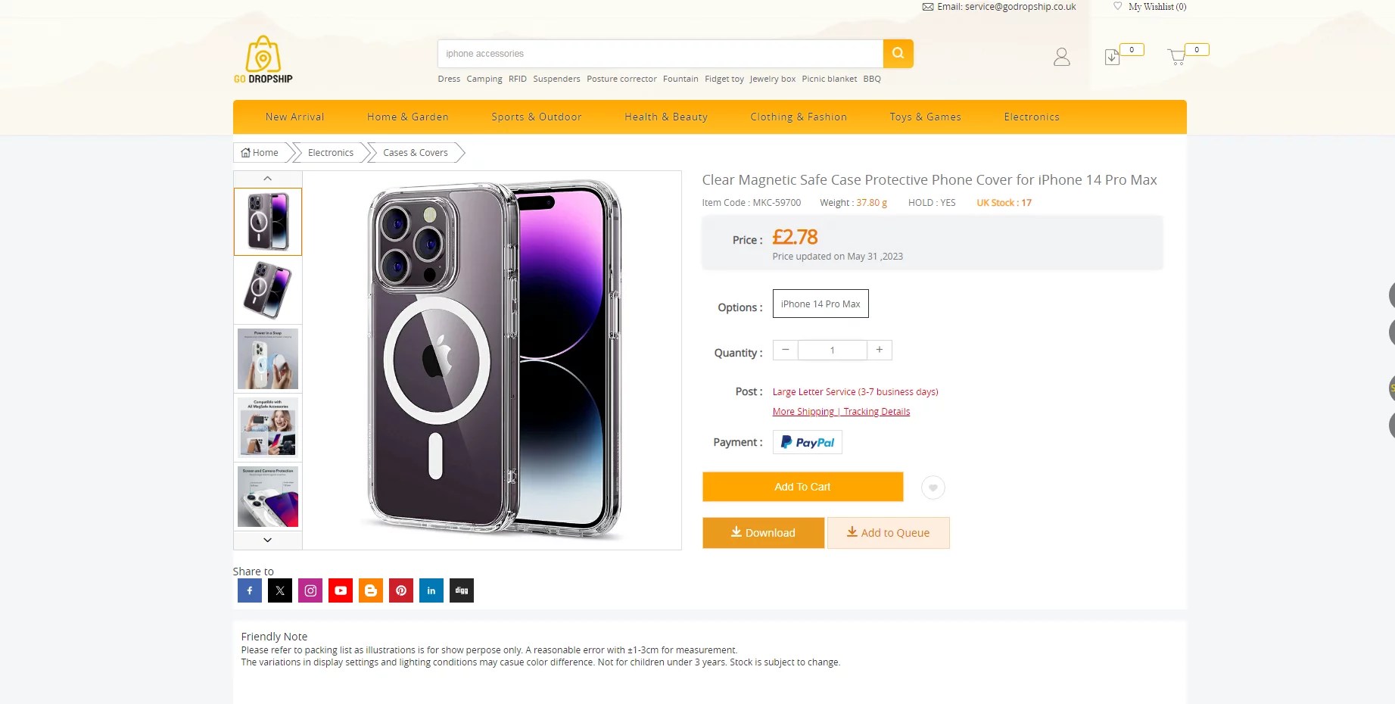Click the search magnifier icon
The height and width of the screenshot is (704, 1395).
pyautogui.click(x=898, y=53)
